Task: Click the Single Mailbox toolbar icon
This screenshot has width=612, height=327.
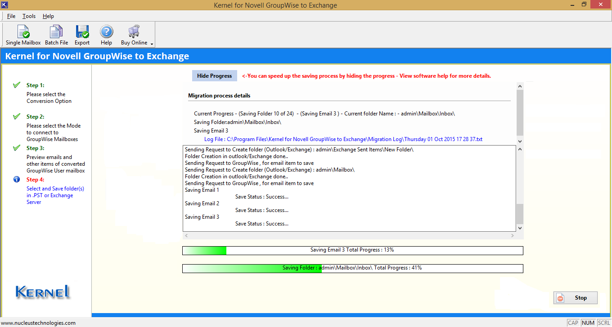Action: pos(23,35)
